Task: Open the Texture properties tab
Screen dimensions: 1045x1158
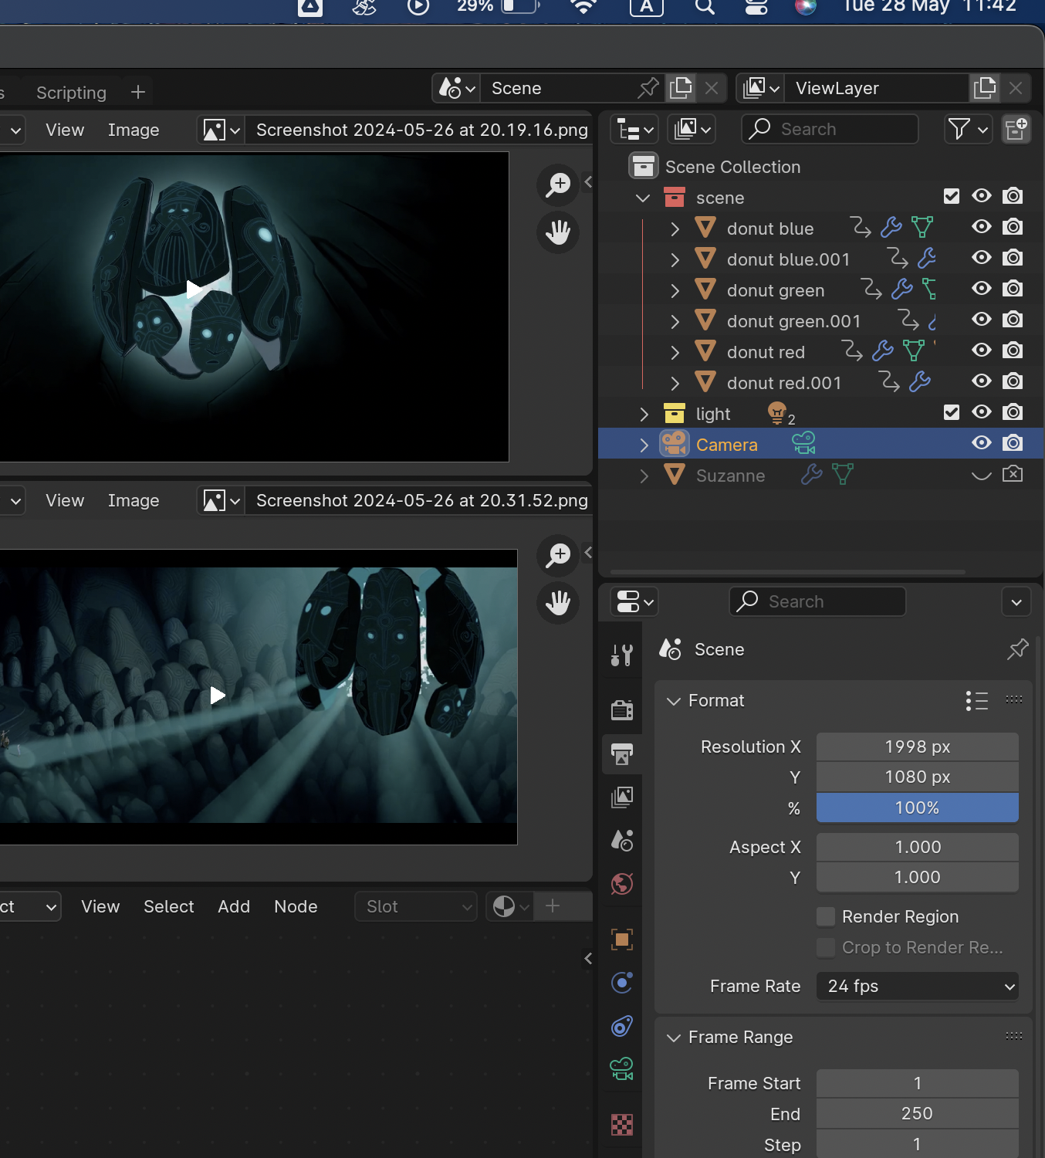Action: (622, 1125)
